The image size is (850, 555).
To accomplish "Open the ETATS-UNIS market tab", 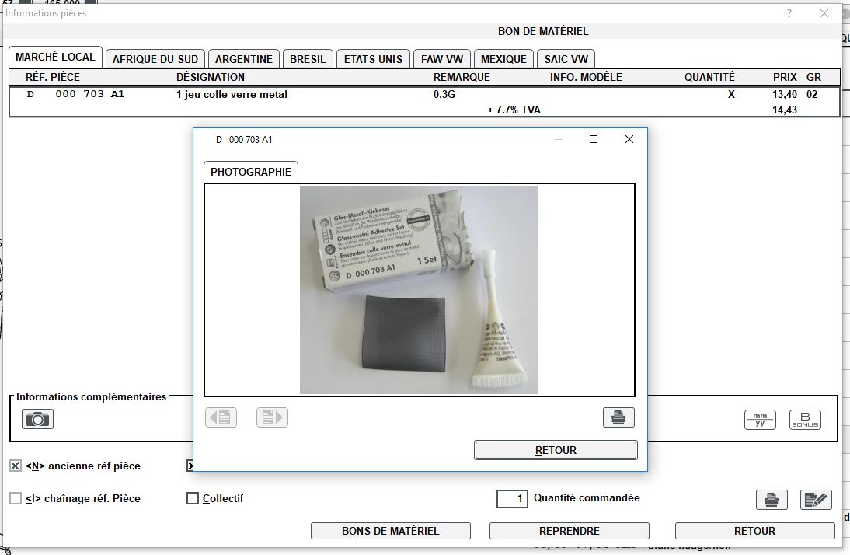I will point(373,59).
